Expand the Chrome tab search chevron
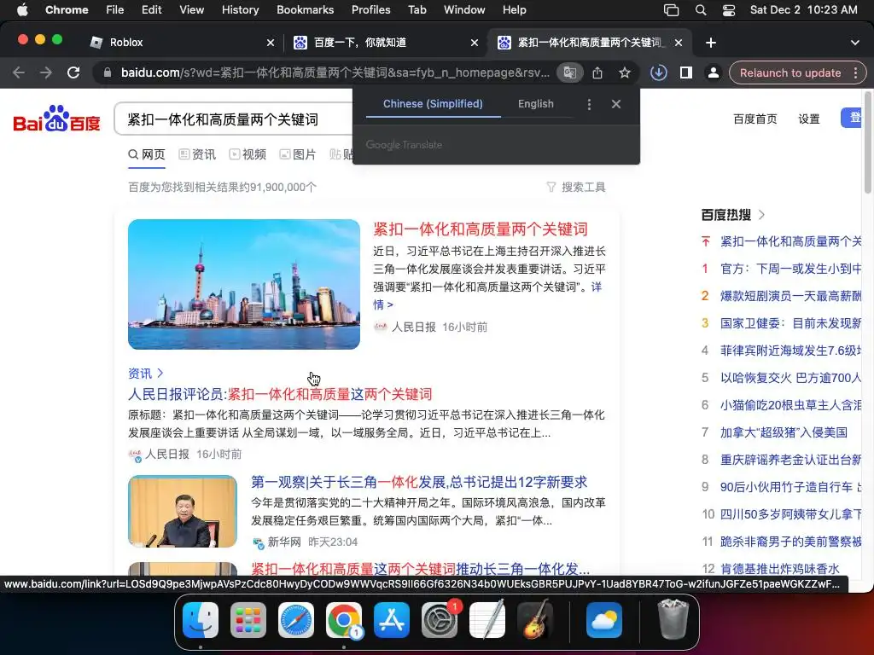Viewport: 874px width, 655px height. 854,43
